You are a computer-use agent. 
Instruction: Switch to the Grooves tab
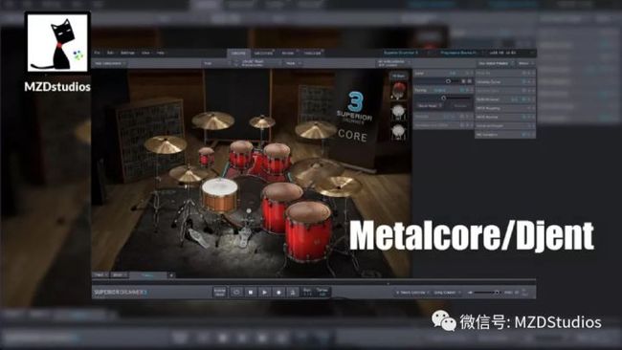[263, 54]
